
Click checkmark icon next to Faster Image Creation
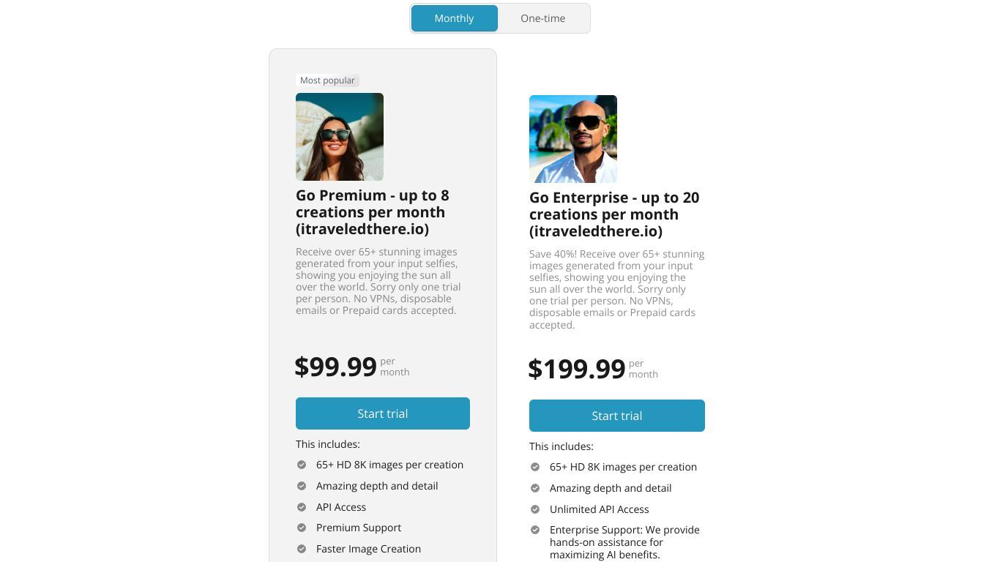point(302,549)
